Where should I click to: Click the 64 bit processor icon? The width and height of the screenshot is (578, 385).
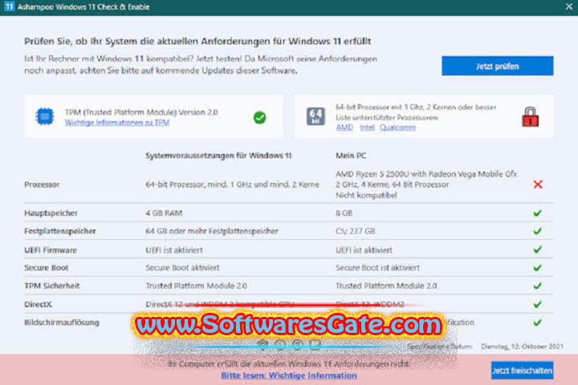coord(315,116)
